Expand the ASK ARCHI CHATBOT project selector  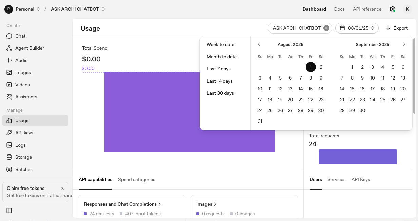click(x=78, y=9)
